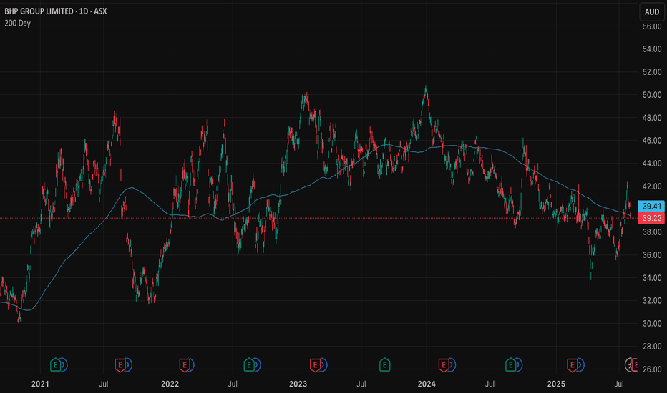Viewport: 667px width, 393px height.
Task: Click the 2021 label on the time axis
Action: click(x=40, y=384)
